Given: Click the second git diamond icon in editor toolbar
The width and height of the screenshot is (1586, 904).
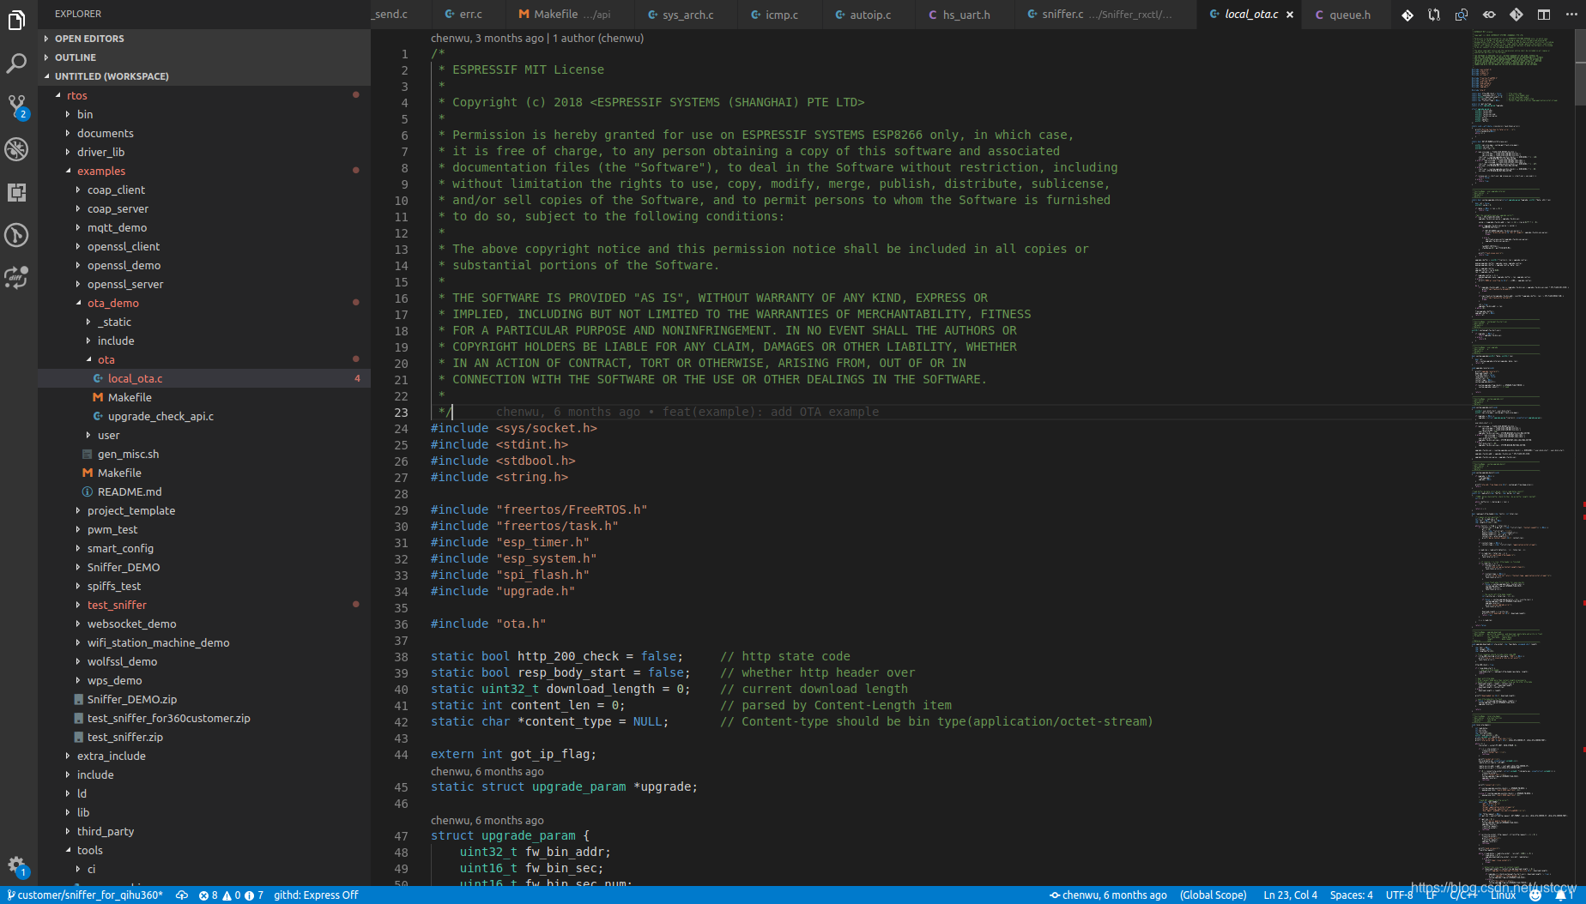Looking at the screenshot, I should click(1516, 15).
